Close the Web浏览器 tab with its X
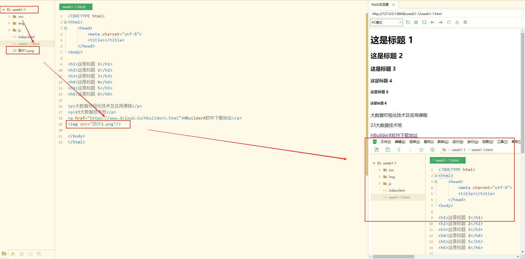 pos(393,5)
